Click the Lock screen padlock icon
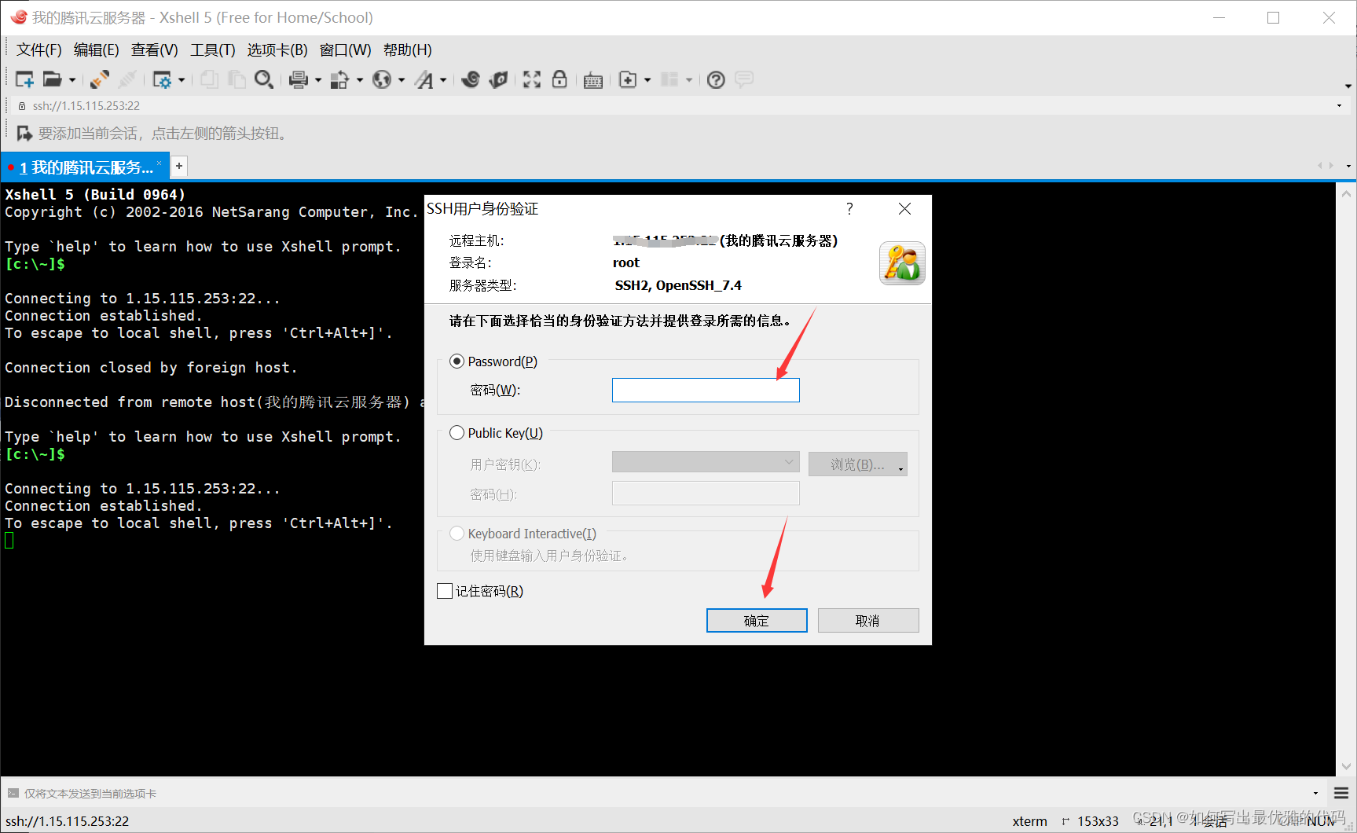The width and height of the screenshot is (1357, 833). (x=559, y=79)
